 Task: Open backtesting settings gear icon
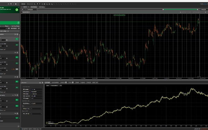tap(22, 10)
